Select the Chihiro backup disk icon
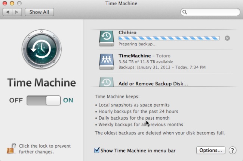The width and height of the screenshot is (243, 161). [107, 38]
